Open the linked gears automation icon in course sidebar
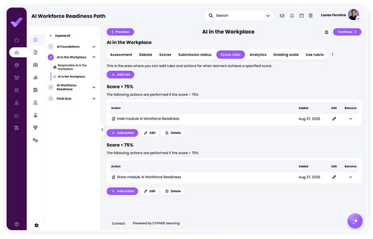The width and height of the screenshot is (373, 239). tap(35, 140)
